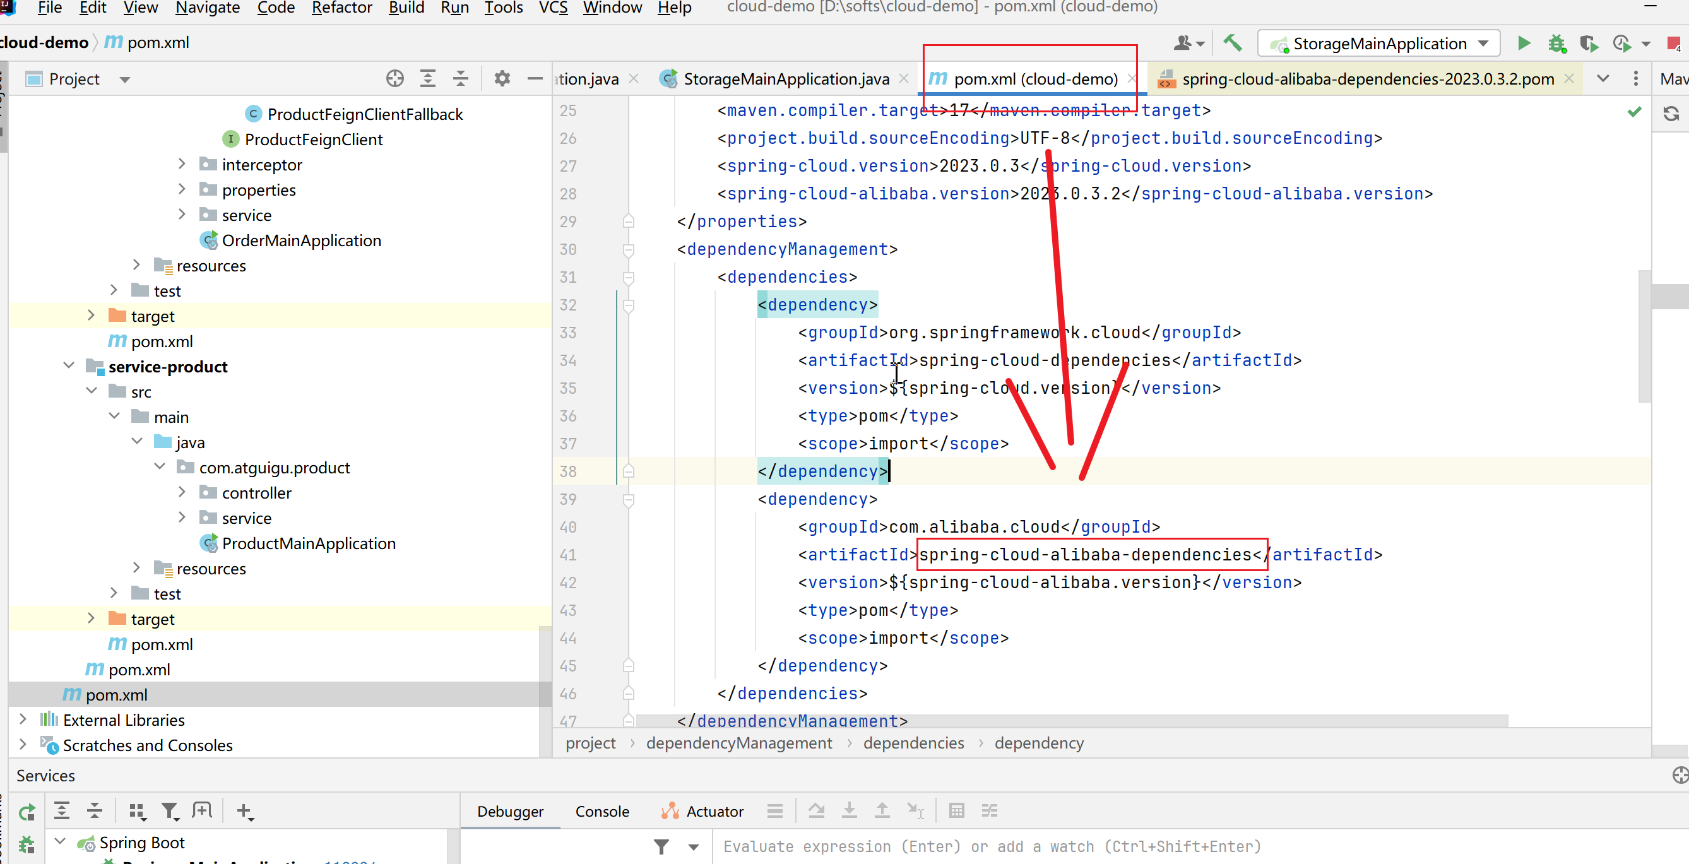Collapse the Spring Boot services node

click(60, 841)
